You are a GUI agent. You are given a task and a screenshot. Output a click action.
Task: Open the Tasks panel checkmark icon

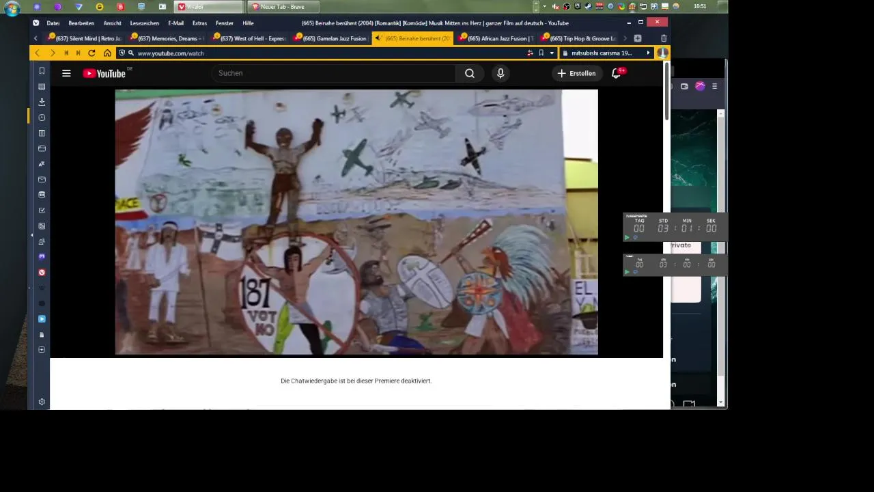[42, 210]
